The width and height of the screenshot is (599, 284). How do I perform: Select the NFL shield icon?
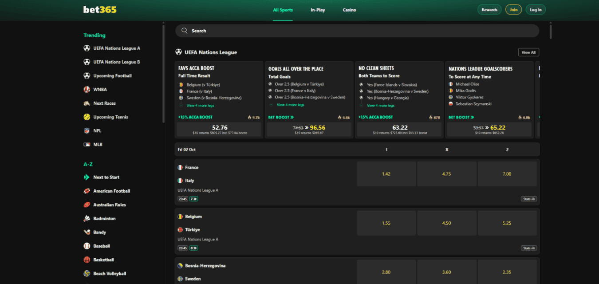pos(87,131)
